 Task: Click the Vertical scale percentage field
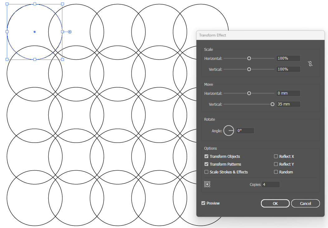pos(288,69)
